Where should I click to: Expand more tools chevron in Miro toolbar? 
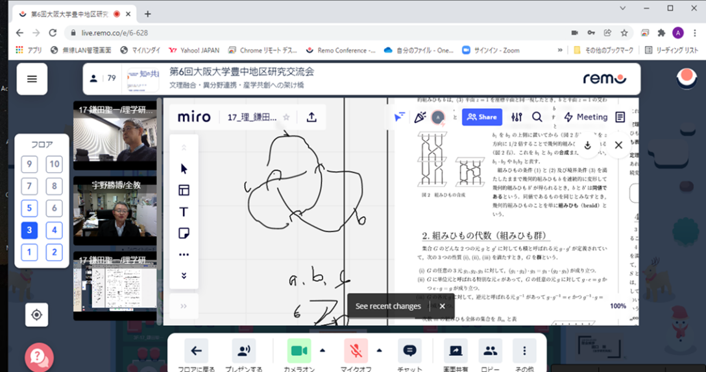[184, 275]
